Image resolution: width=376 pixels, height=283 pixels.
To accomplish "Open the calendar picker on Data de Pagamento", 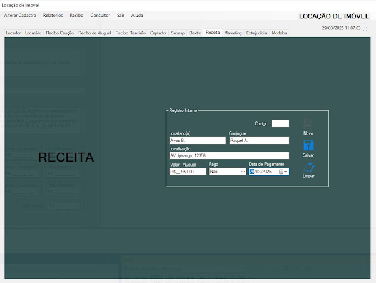I will click(283, 172).
